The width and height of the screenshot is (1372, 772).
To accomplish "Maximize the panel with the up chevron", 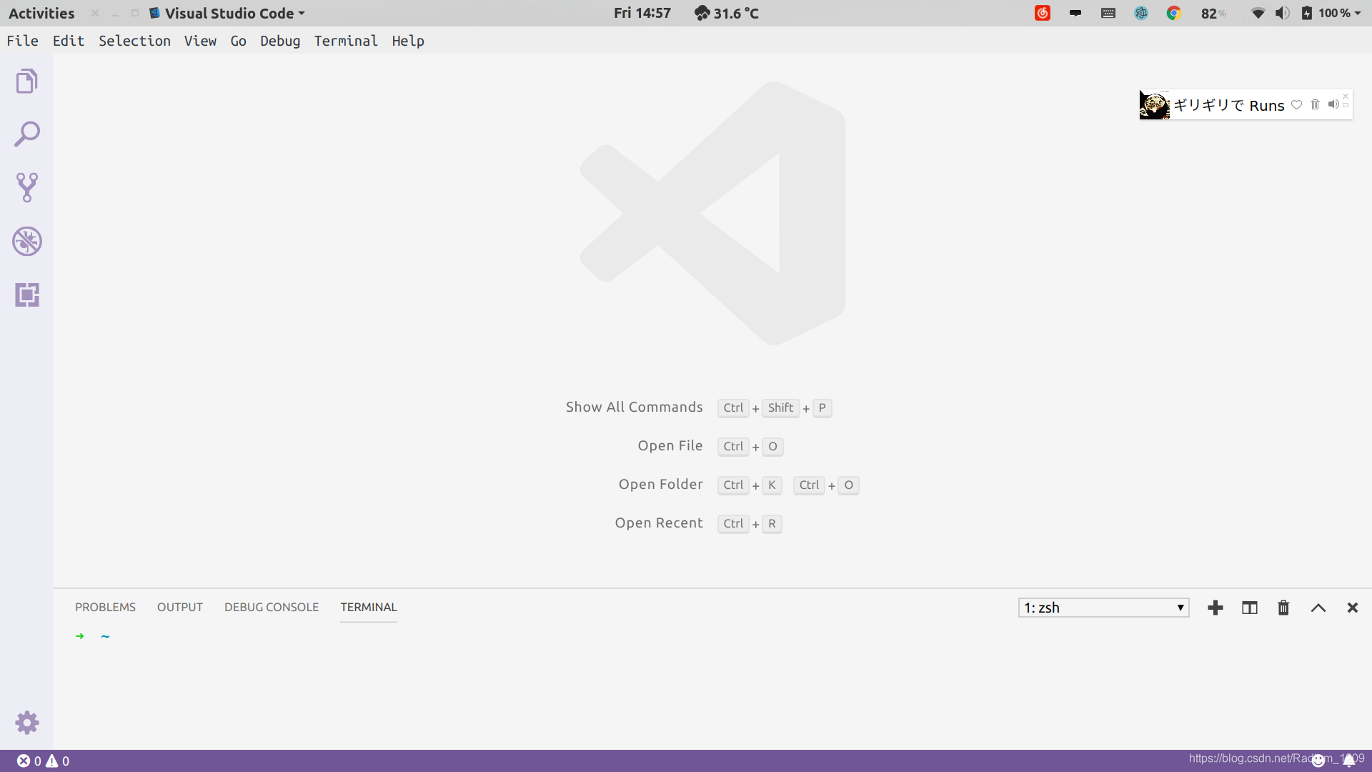I will coord(1318,608).
